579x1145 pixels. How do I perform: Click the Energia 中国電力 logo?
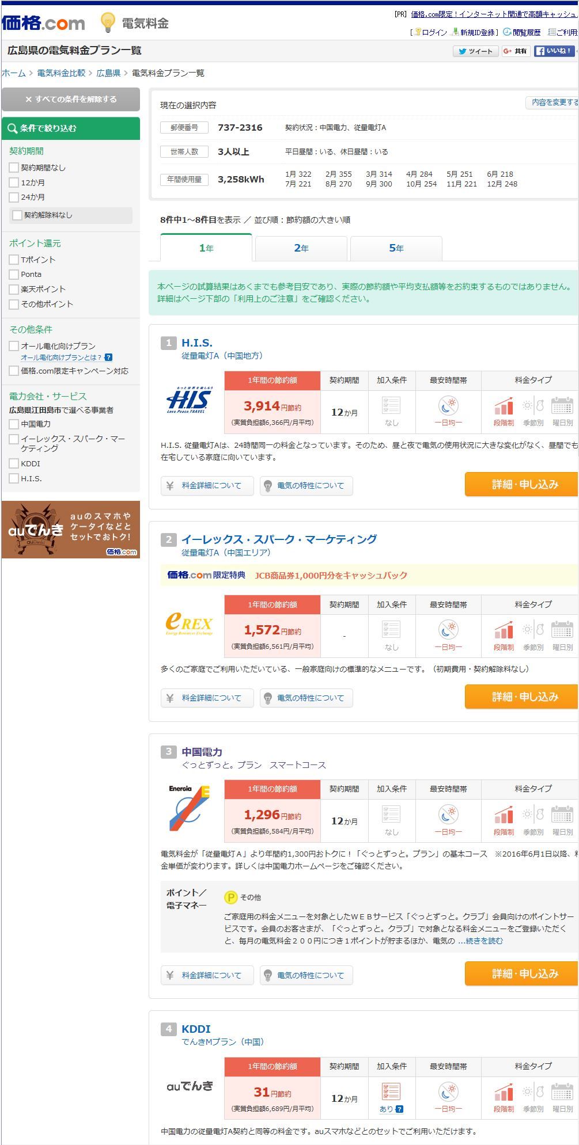click(189, 808)
